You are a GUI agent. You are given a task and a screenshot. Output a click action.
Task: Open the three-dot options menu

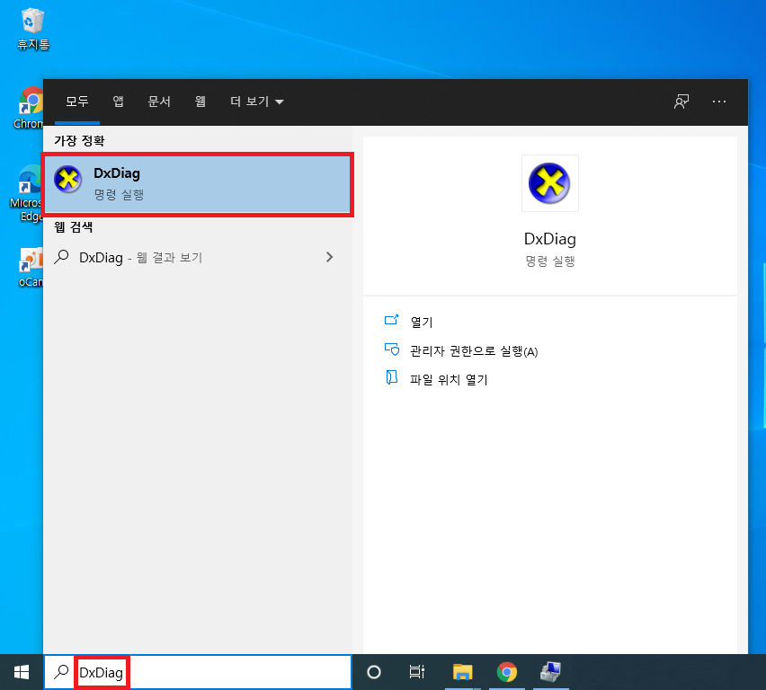click(x=719, y=102)
